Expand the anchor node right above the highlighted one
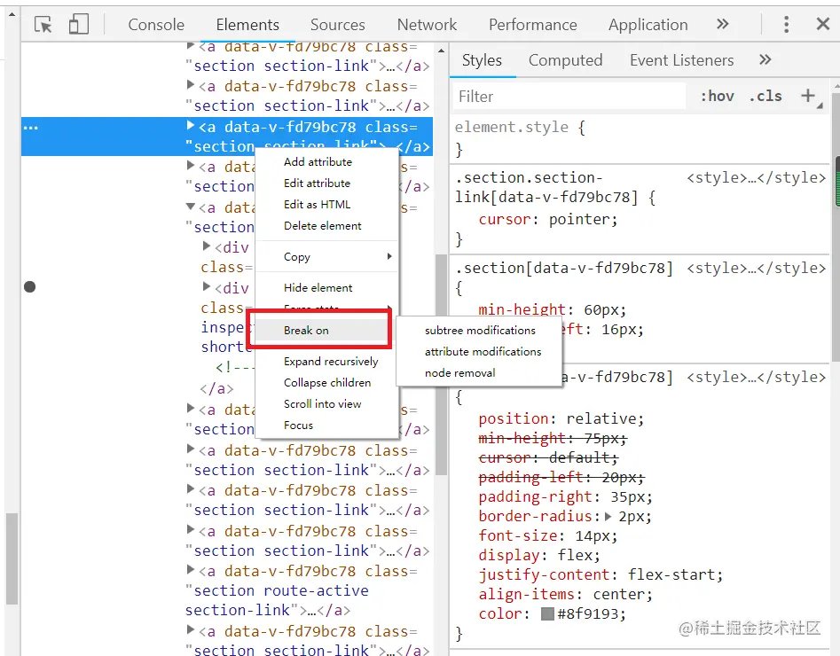The height and width of the screenshot is (656, 840). pos(190,84)
